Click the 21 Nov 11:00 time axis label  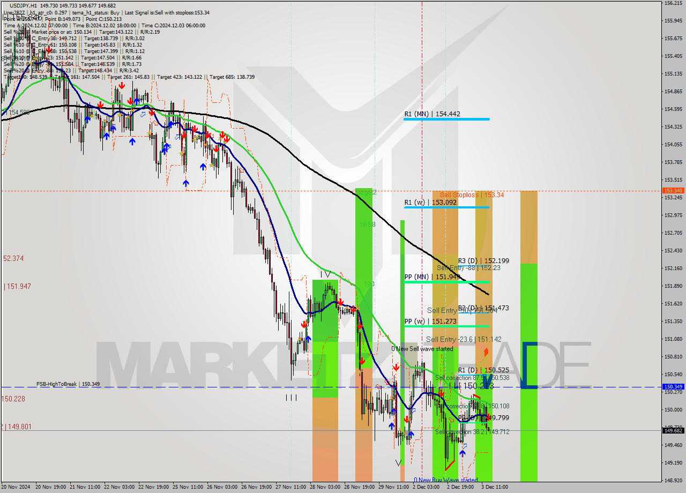[x=84, y=487]
